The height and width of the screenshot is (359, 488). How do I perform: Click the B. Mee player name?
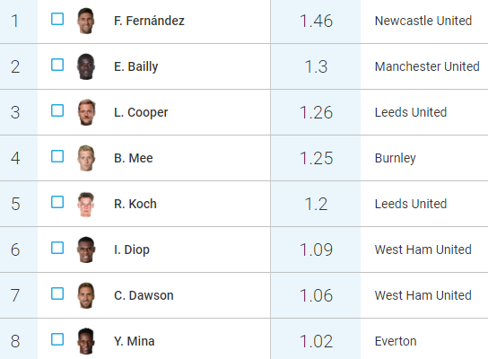133,158
